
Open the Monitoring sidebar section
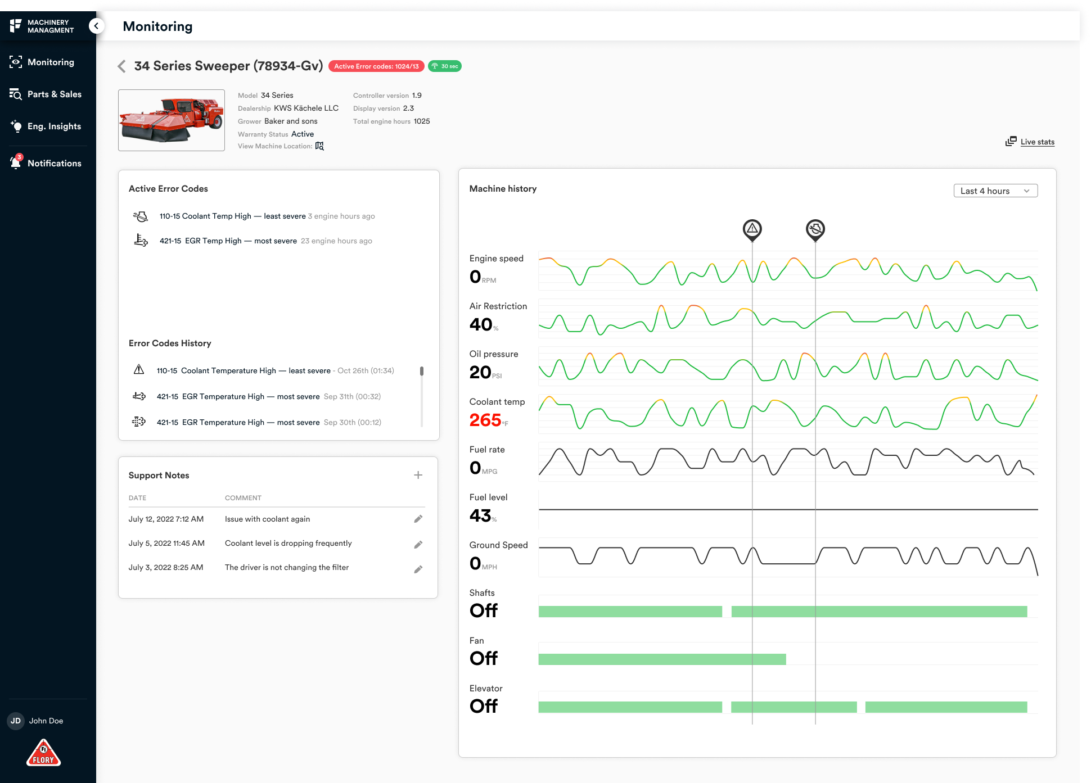point(42,62)
